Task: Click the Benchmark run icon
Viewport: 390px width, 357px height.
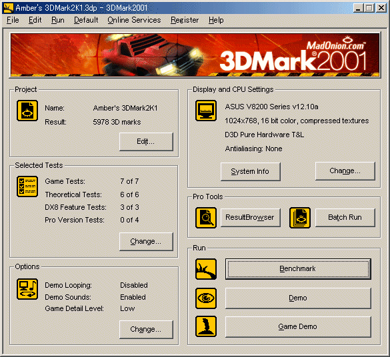Action: point(206,269)
